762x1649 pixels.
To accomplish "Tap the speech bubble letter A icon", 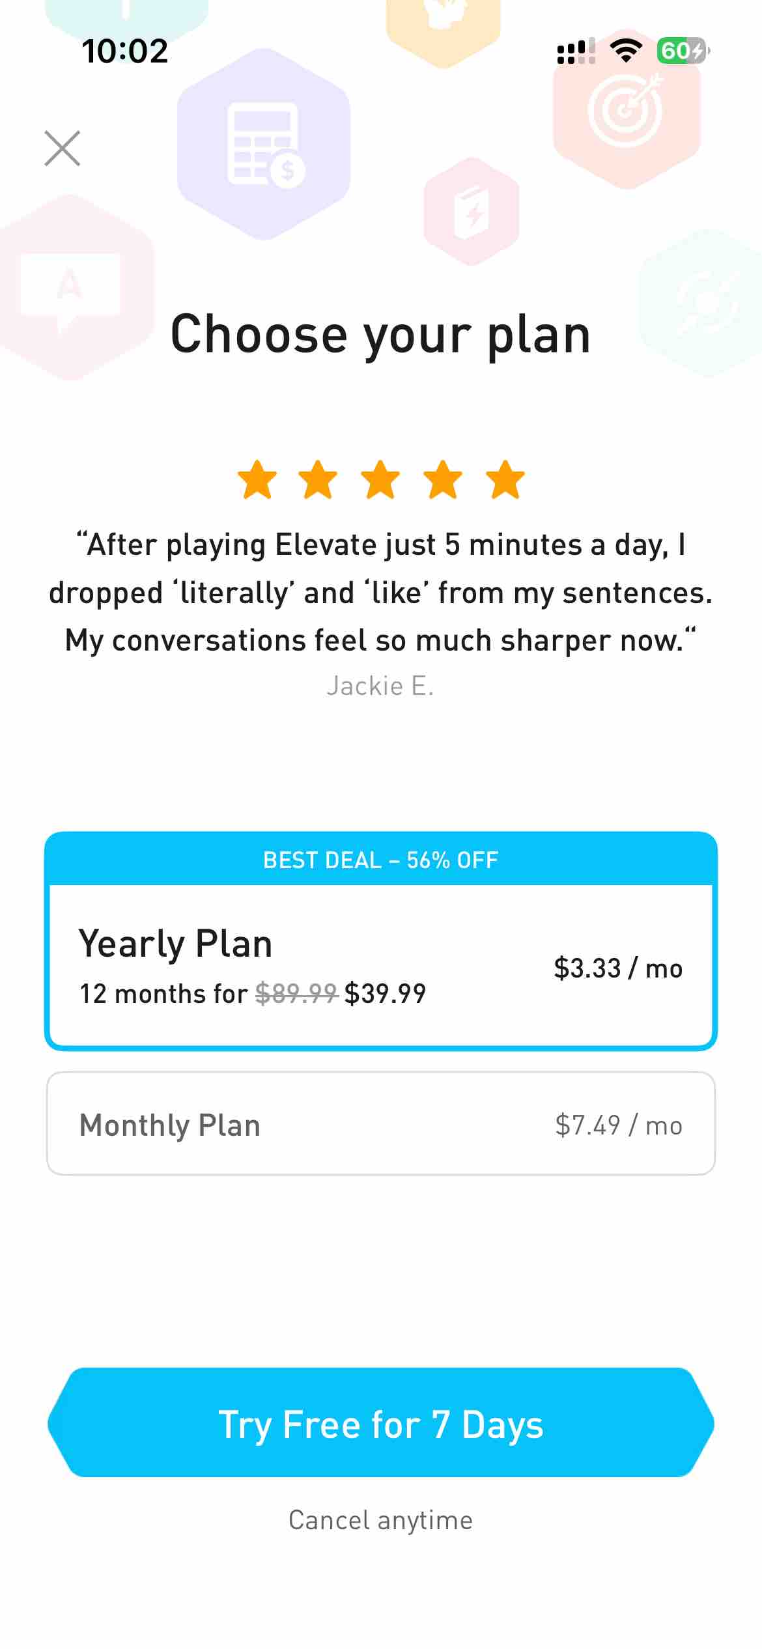I will (x=70, y=288).
